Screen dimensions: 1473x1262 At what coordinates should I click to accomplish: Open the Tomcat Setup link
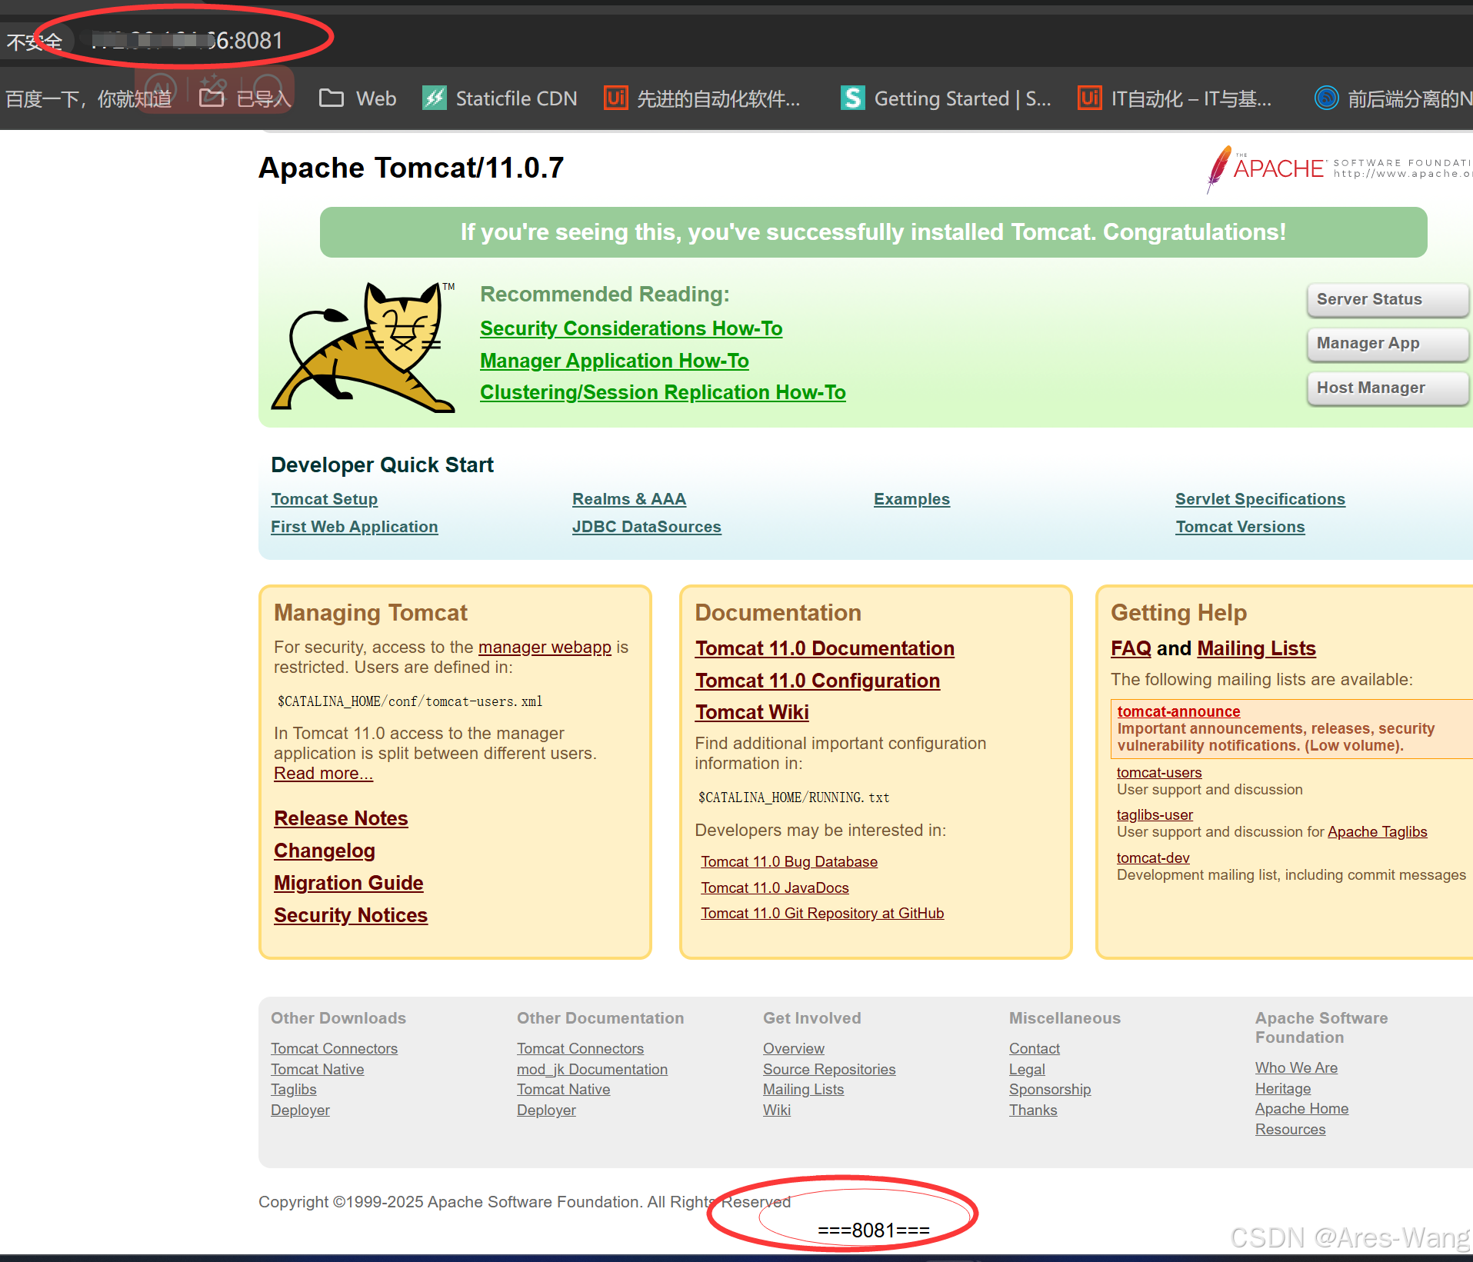pos(324,499)
